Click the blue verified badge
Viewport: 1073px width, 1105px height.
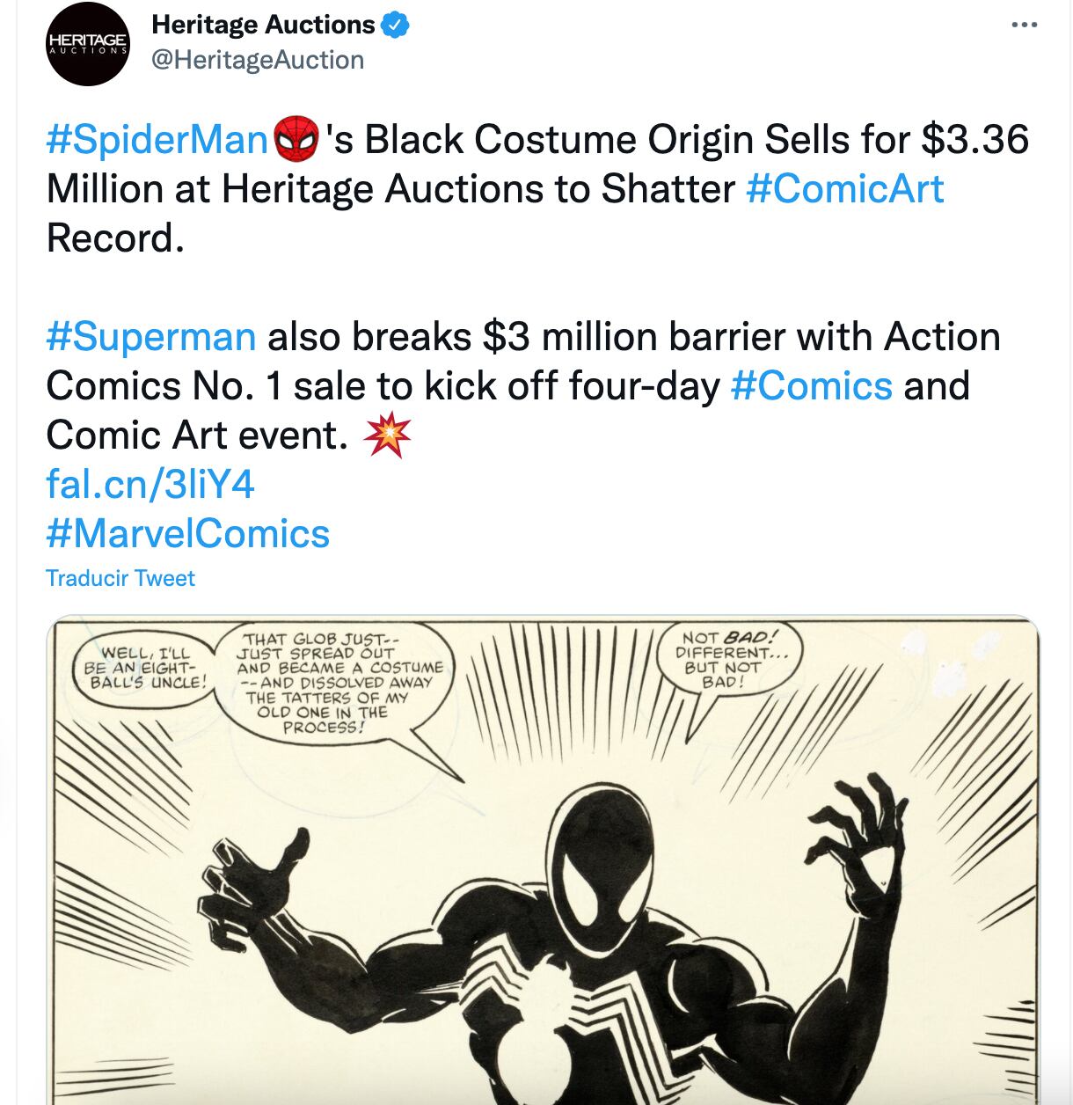point(396,26)
